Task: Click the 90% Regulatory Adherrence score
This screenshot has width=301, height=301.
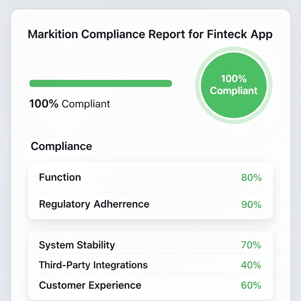Action: click(251, 204)
